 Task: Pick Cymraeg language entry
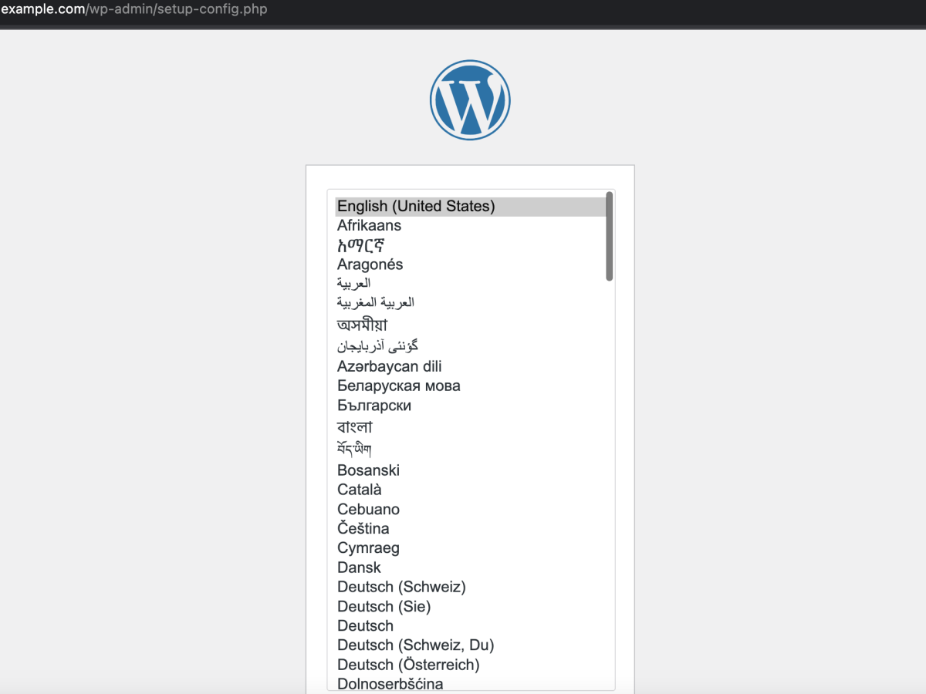click(x=471, y=548)
